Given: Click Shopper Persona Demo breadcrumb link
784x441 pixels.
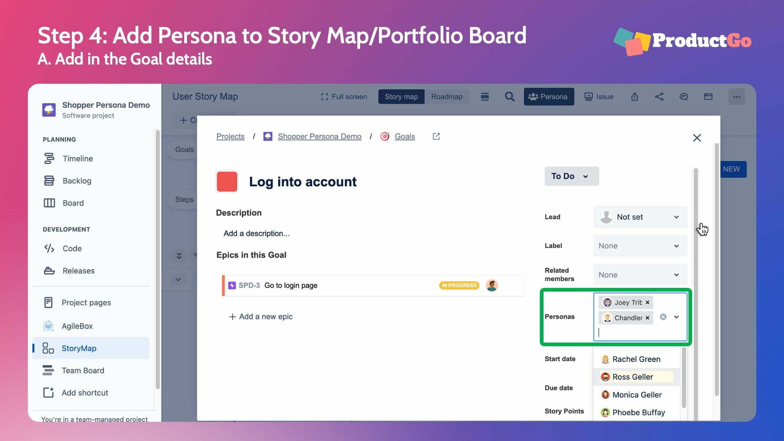Looking at the screenshot, I should [319, 136].
